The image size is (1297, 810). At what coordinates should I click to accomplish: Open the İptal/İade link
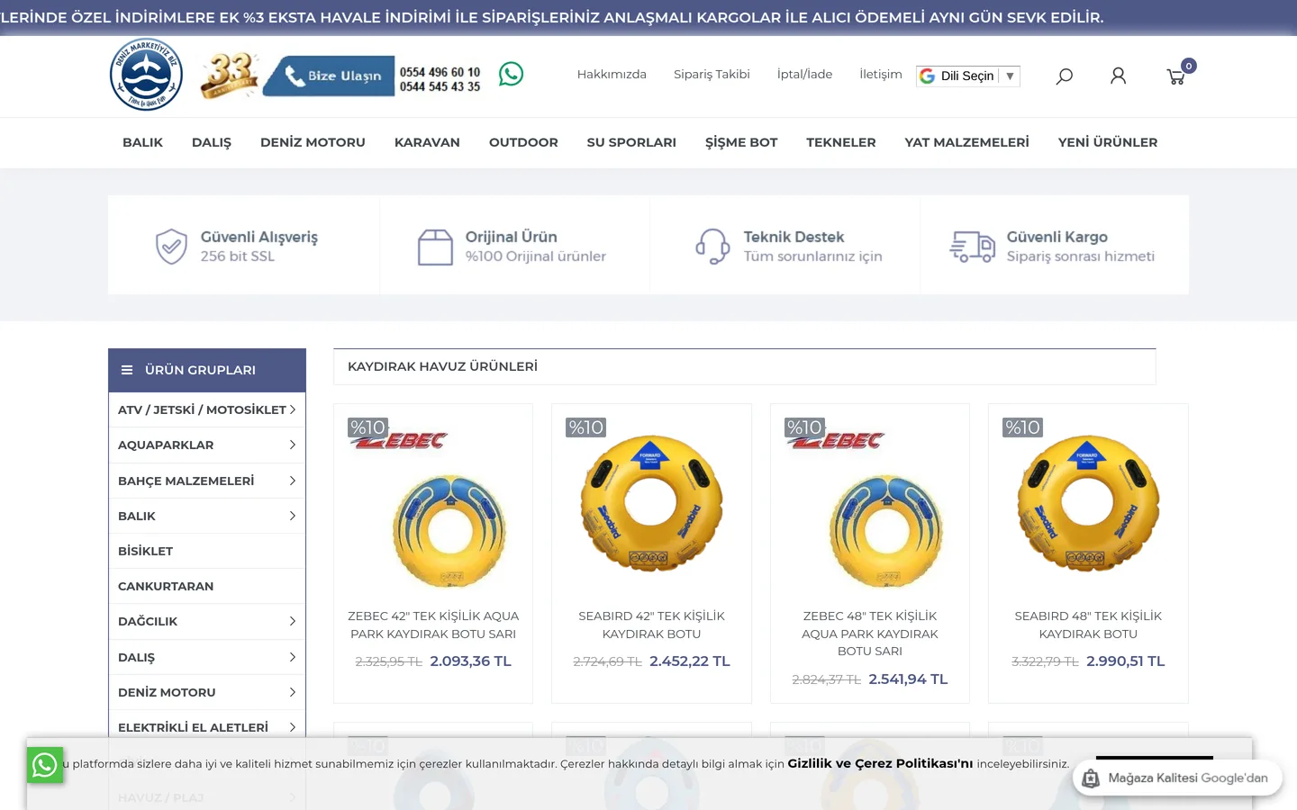pyautogui.click(x=804, y=74)
